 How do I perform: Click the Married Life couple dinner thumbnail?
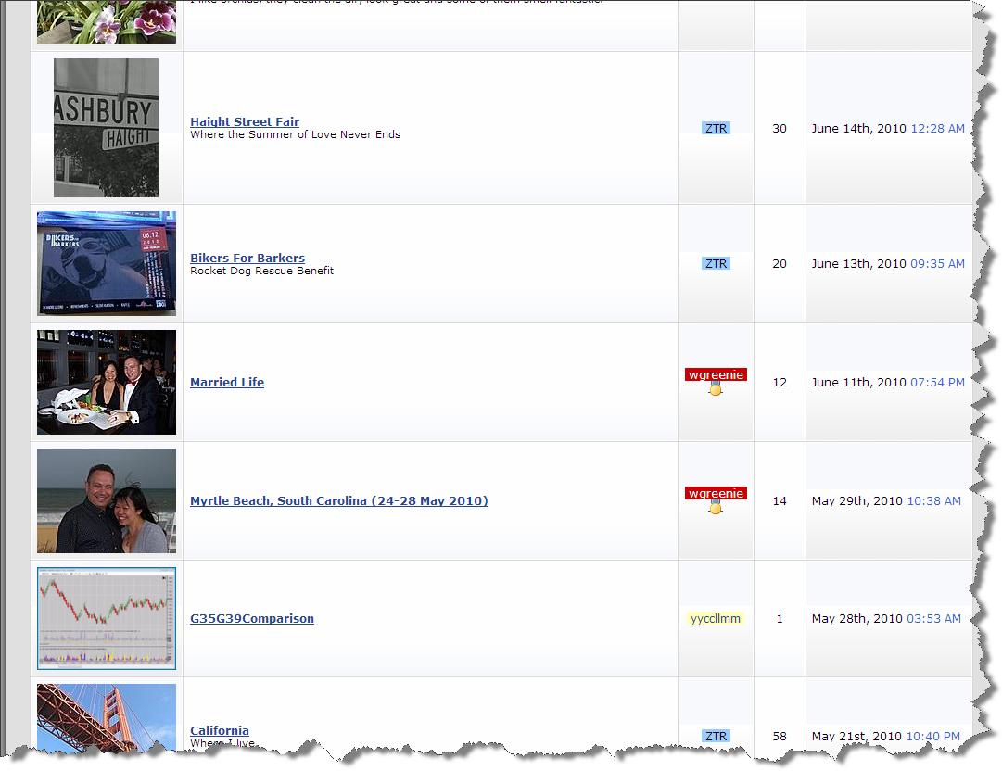coord(106,382)
